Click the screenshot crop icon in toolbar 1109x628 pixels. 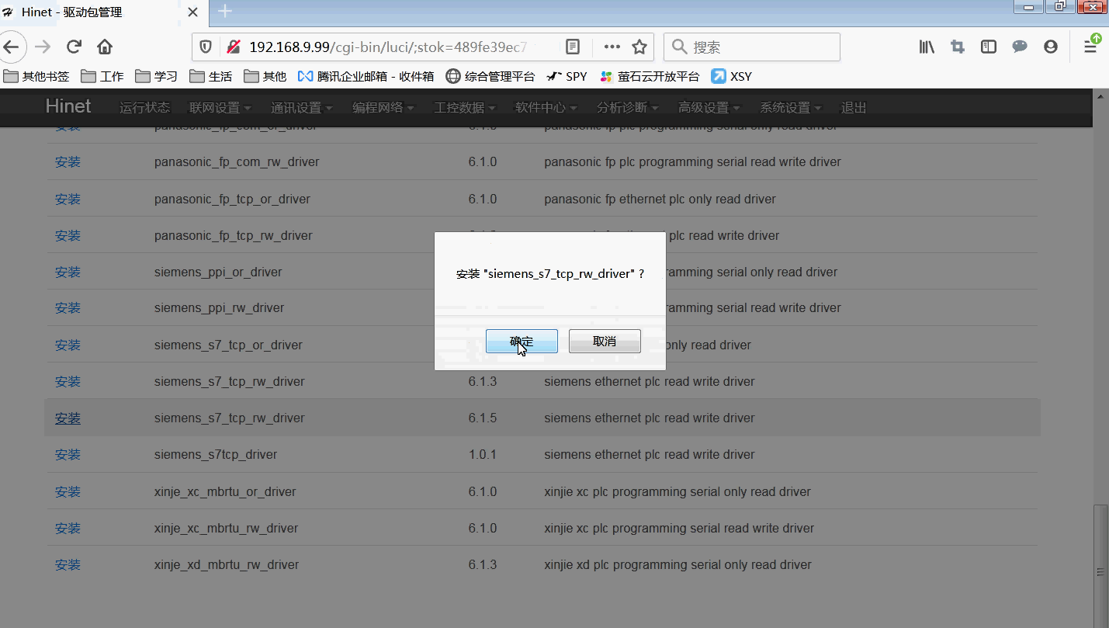pos(958,47)
